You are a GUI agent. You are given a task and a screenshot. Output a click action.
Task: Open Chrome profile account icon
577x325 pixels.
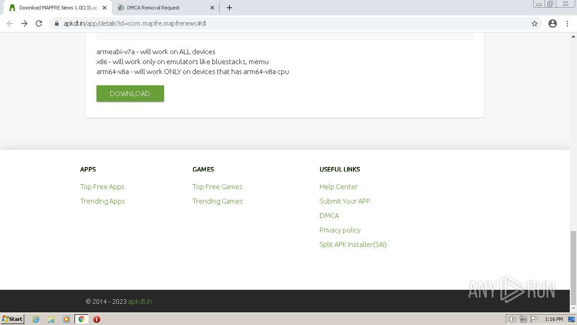click(x=553, y=23)
